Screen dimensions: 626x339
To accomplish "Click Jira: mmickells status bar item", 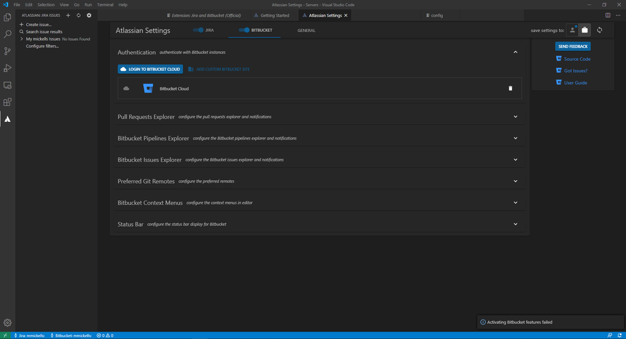I will pyautogui.click(x=29, y=335).
